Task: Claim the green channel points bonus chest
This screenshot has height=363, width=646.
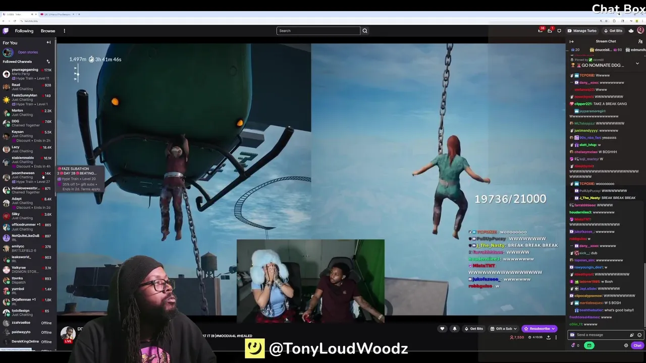Action: (x=589, y=345)
